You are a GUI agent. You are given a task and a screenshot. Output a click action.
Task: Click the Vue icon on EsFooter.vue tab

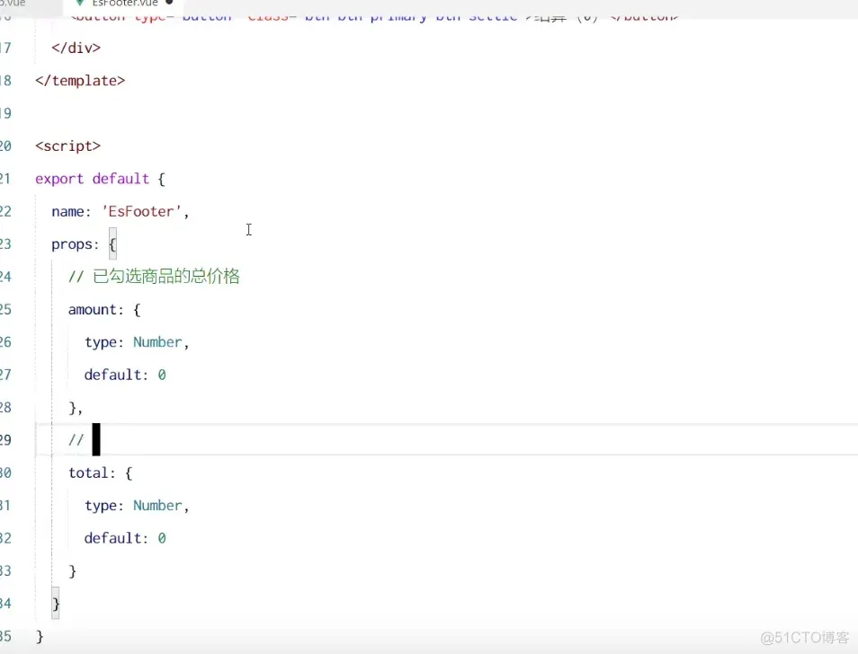80,3
